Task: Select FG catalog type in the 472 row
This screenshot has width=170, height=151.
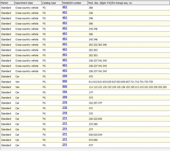Action: point(44,77)
